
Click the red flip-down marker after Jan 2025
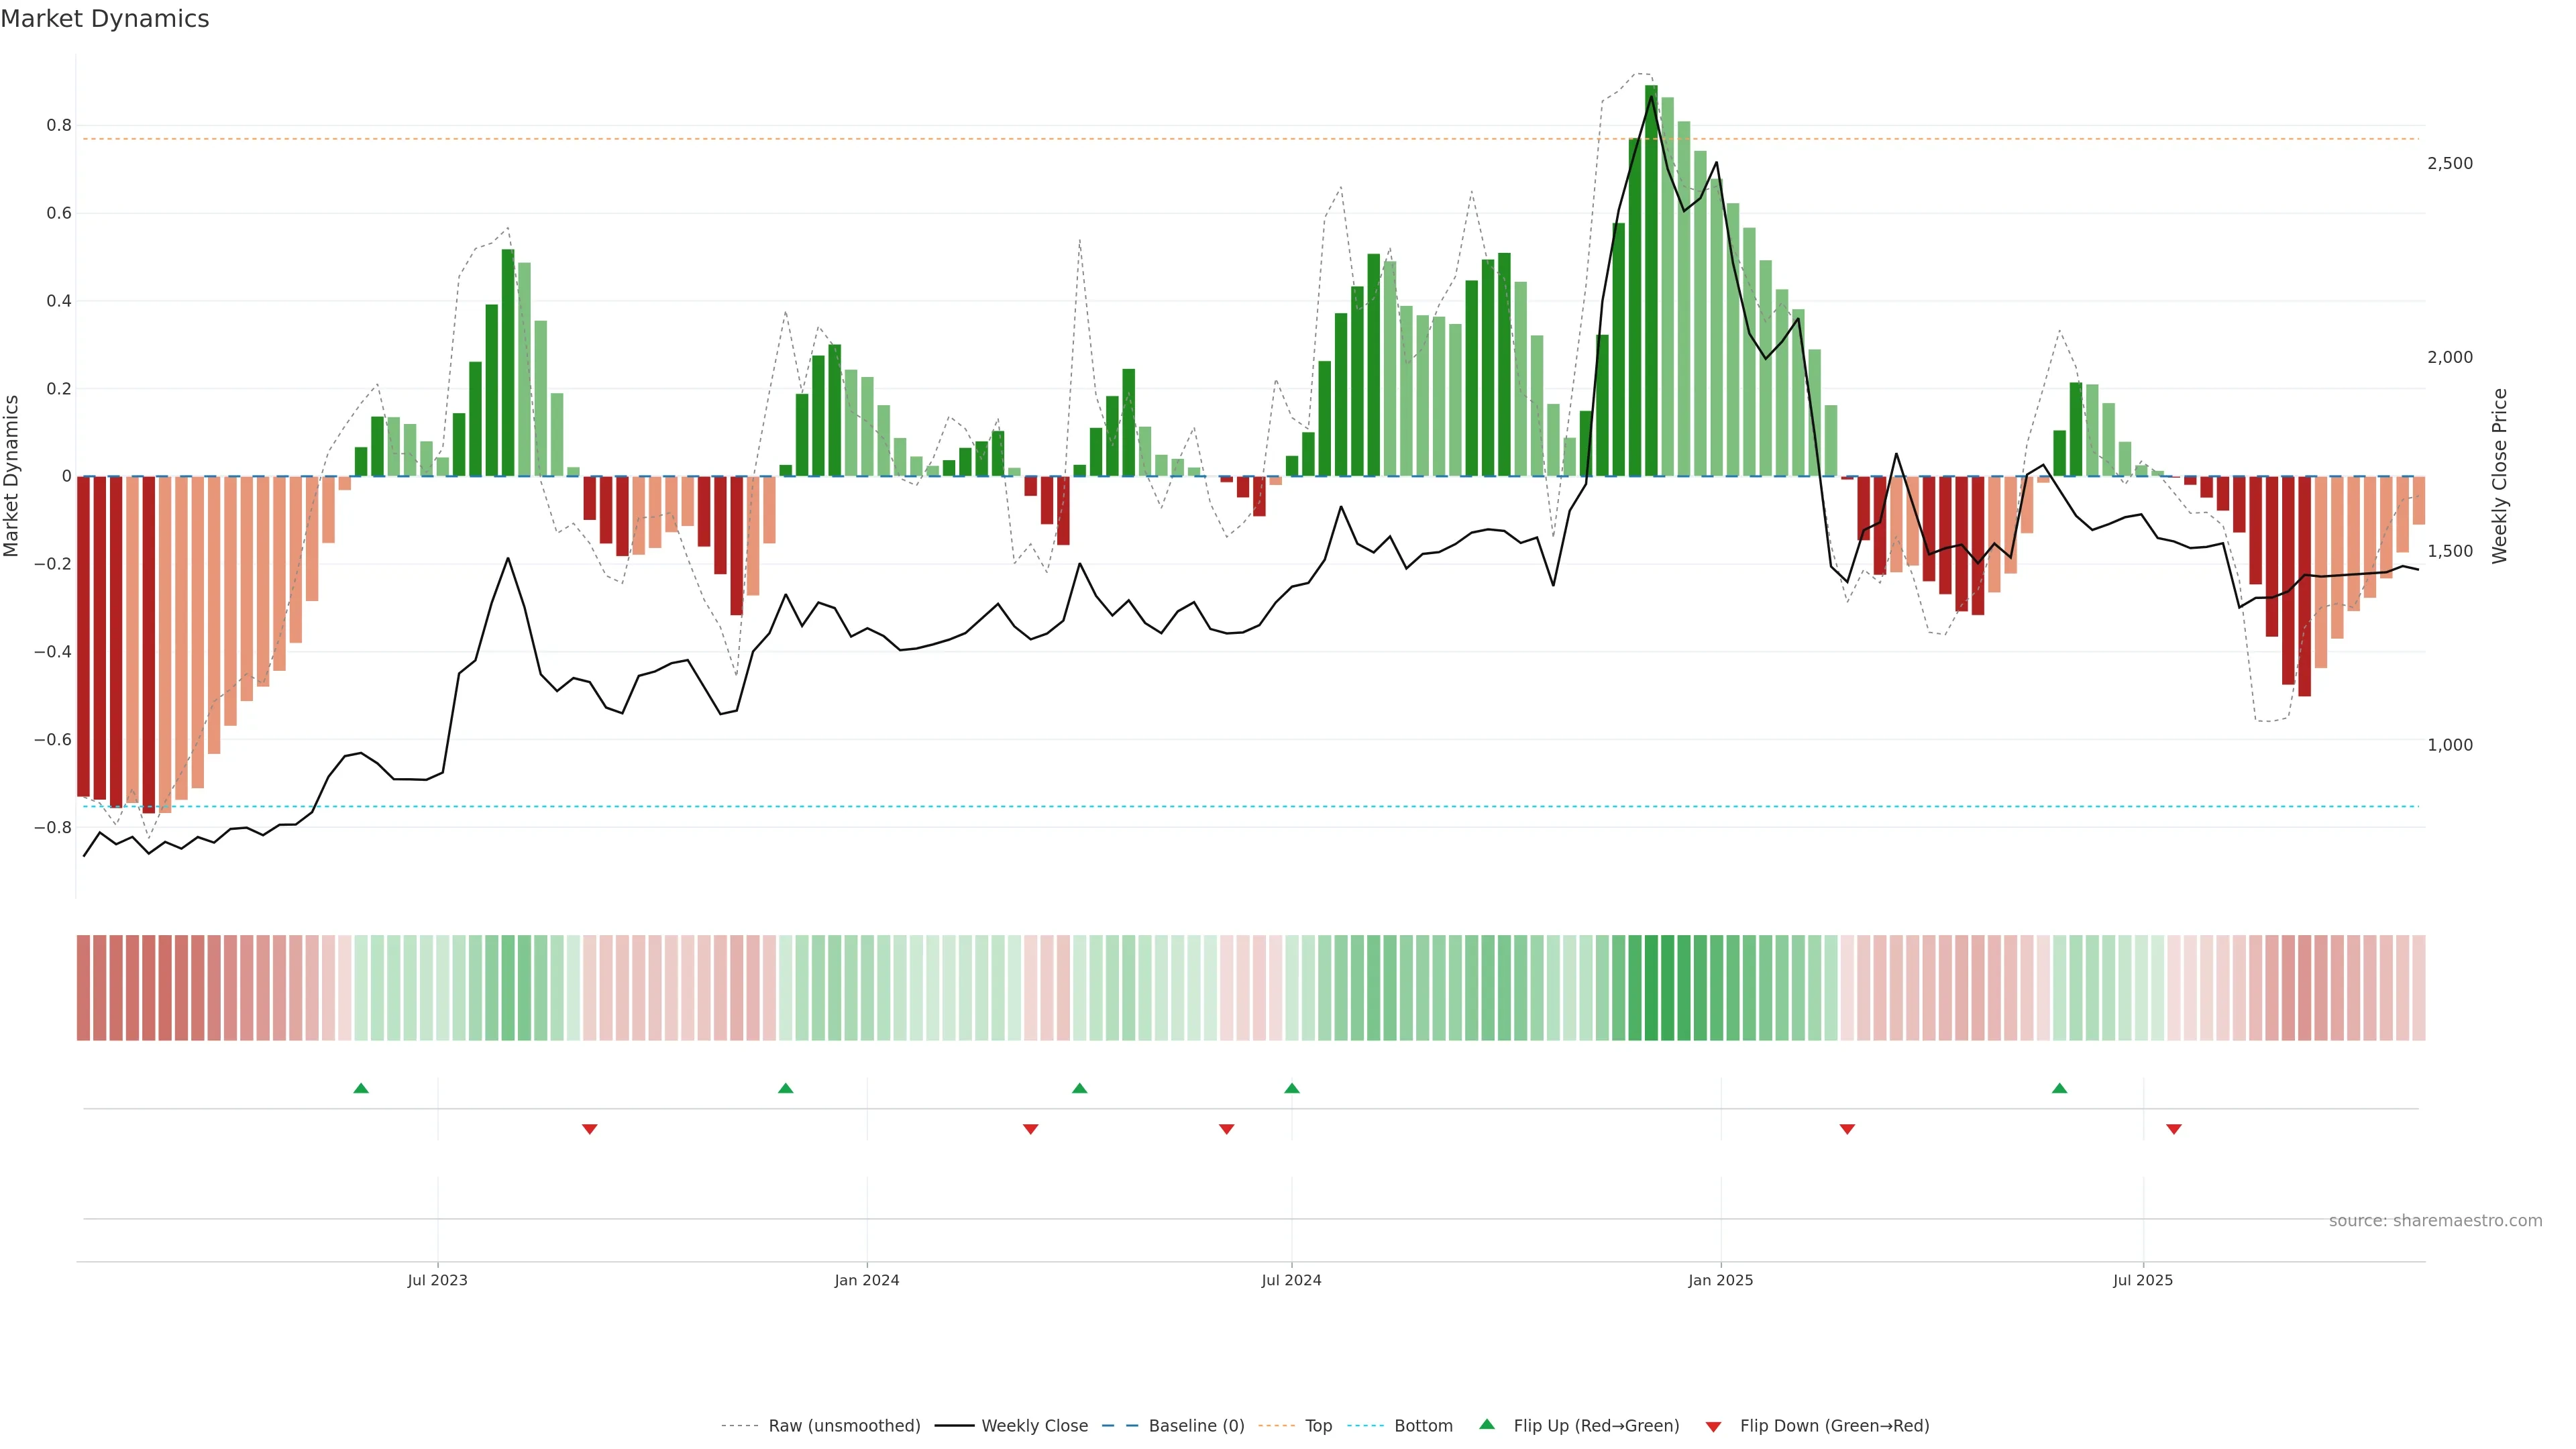pyautogui.click(x=1847, y=1129)
